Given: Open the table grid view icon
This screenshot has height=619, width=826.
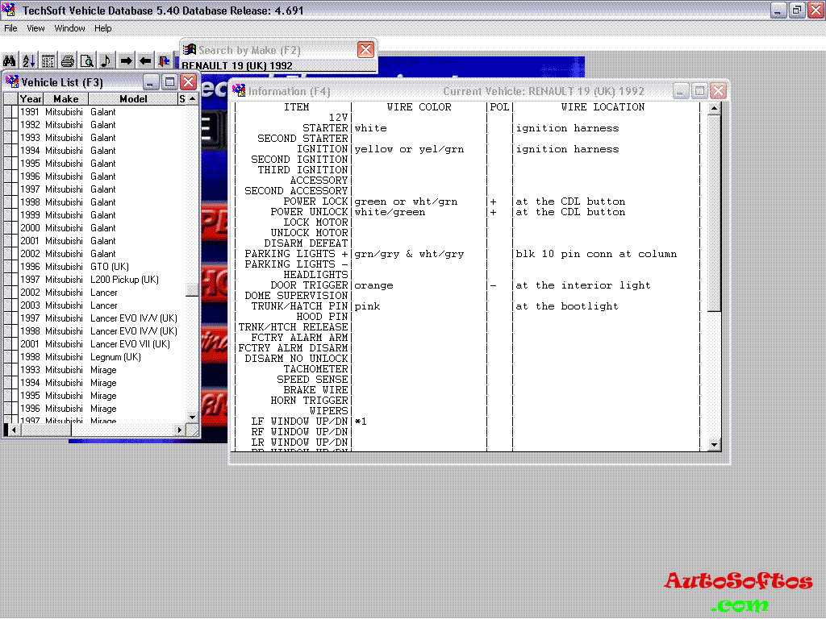Looking at the screenshot, I should pos(48,61).
